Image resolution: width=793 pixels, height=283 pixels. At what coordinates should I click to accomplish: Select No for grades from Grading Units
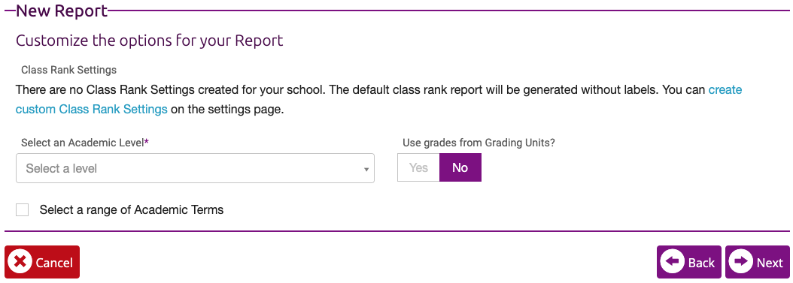(x=460, y=167)
